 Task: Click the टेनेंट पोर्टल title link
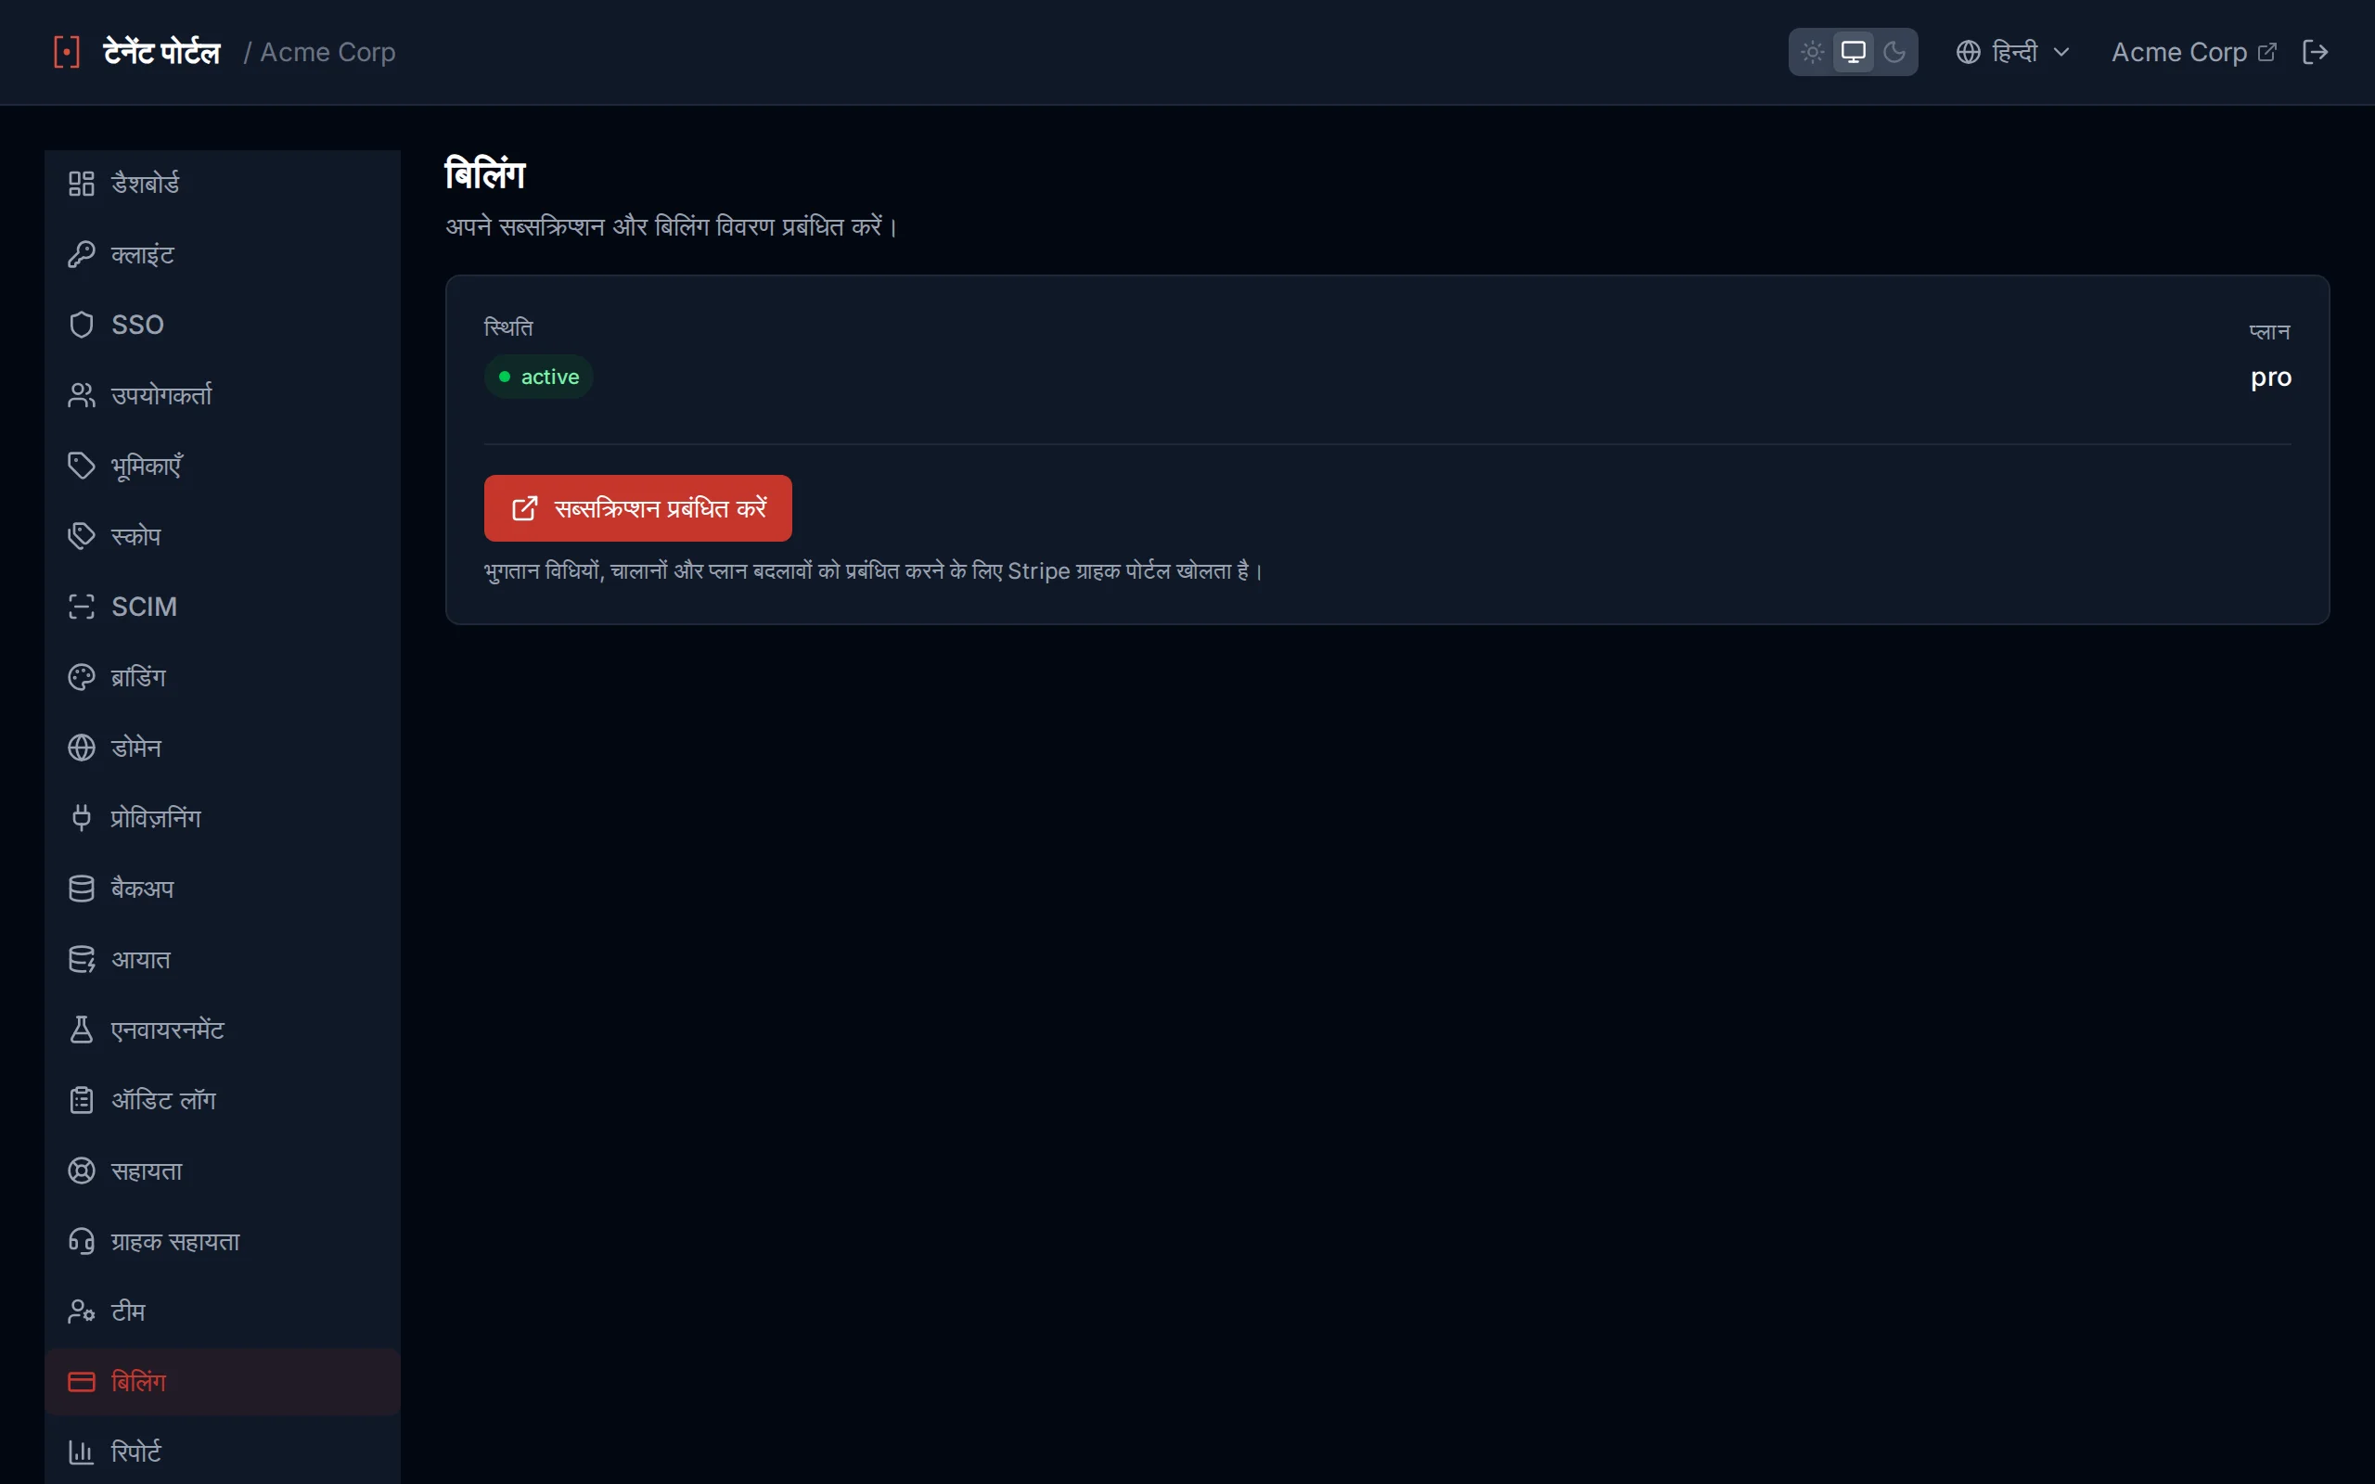pos(162,52)
